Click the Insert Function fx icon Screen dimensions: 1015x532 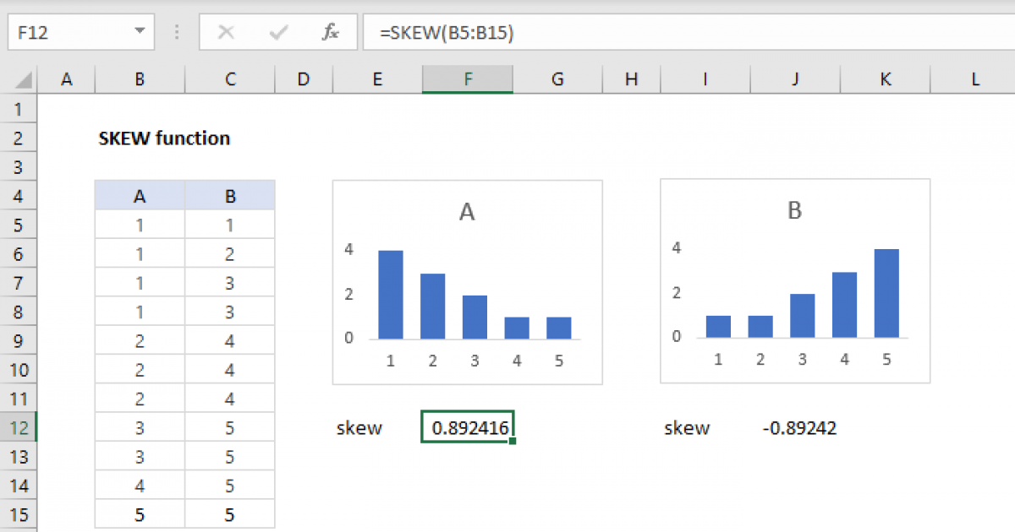[x=331, y=33]
